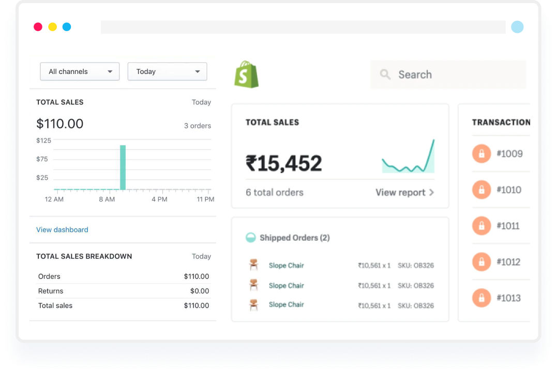Click the blue window dot
This screenshot has height=374, width=557.
pyautogui.click(x=67, y=27)
